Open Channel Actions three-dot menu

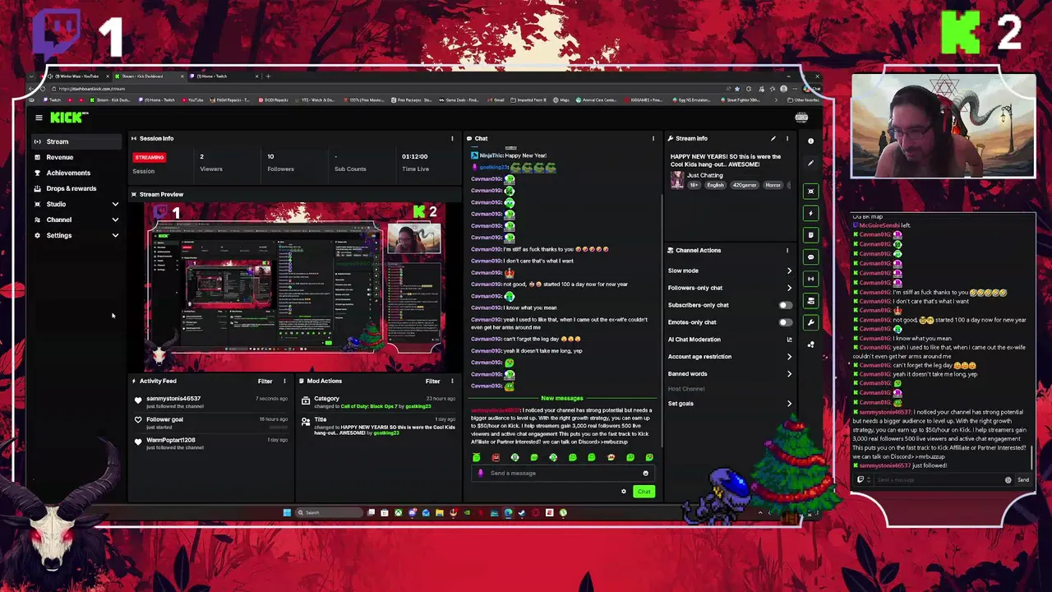(x=787, y=250)
